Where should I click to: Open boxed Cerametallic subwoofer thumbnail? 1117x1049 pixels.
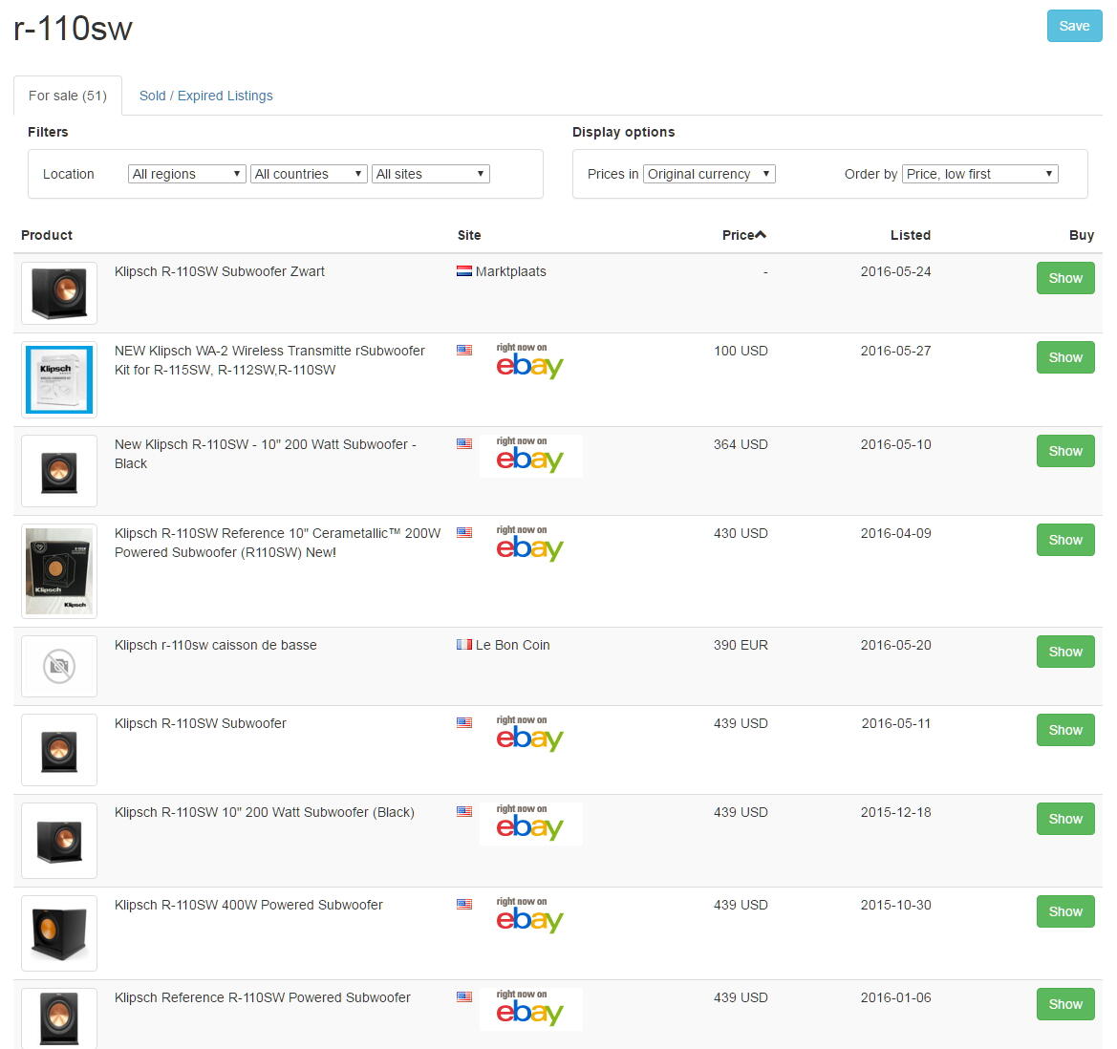(x=59, y=571)
